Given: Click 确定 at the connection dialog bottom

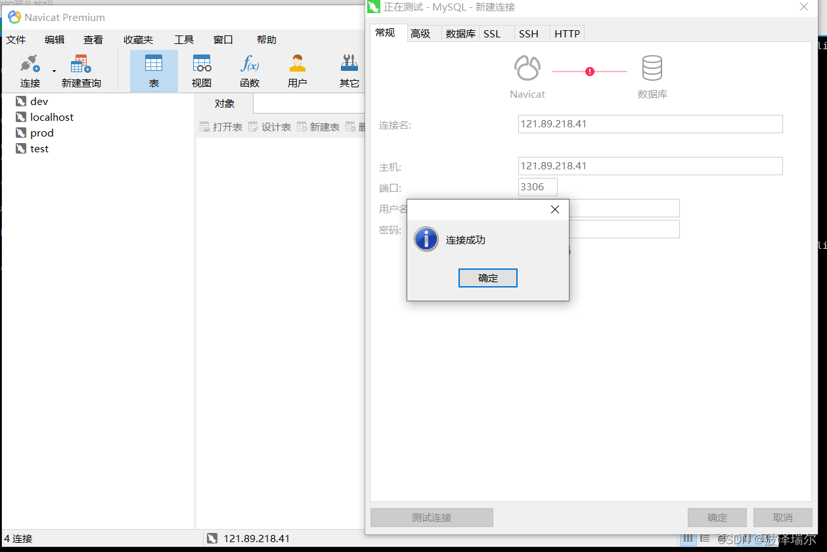Looking at the screenshot, I should tap(717, 518).
